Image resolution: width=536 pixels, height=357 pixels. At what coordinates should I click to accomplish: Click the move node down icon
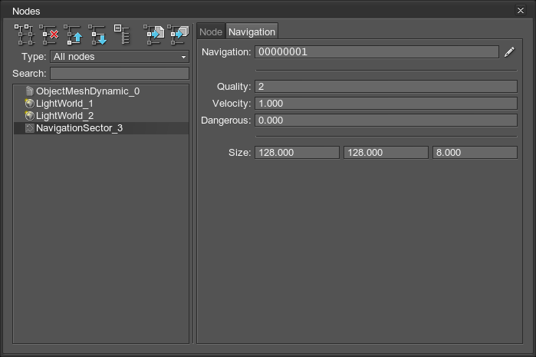(98, 34)
